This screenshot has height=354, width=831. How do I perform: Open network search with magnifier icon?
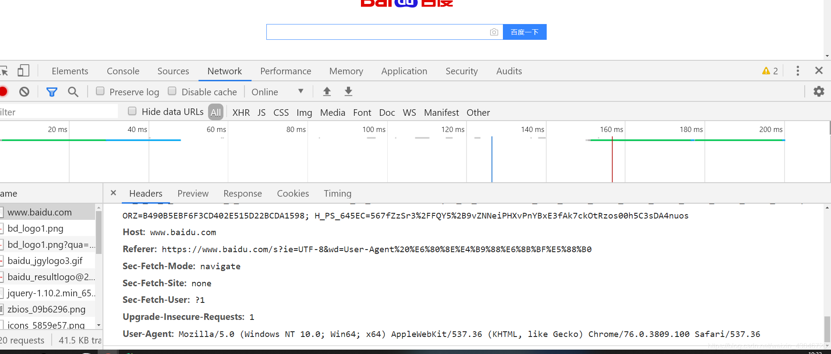point(73,92)
